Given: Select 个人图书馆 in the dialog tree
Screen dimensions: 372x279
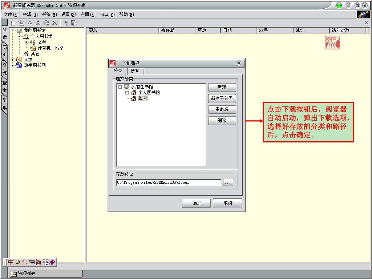Looking at the screenshot, I should 149,93.
